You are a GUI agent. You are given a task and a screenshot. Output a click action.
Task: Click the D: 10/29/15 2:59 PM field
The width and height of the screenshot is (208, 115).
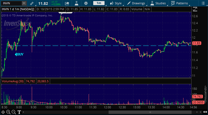(x=50, y=9)
